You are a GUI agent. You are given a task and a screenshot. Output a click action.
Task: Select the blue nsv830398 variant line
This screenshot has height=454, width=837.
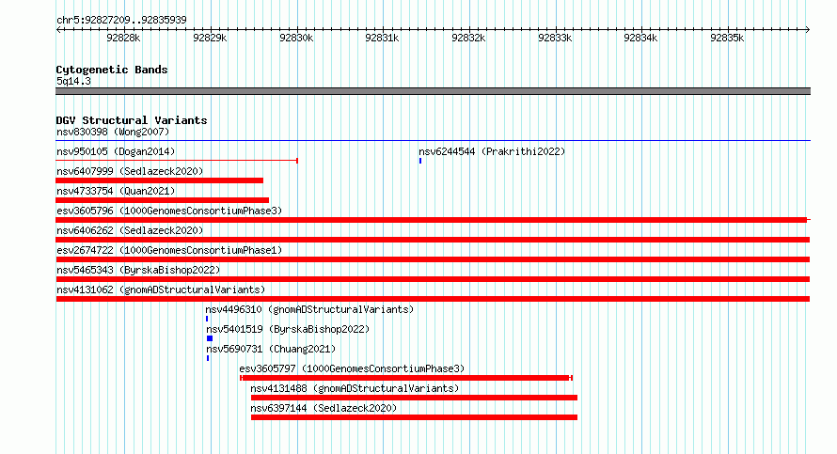point(433,141)
